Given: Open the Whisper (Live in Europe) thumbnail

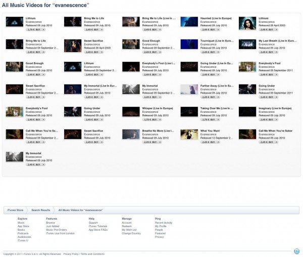Looking at the screenshot, I should click(x=131, y=112).
